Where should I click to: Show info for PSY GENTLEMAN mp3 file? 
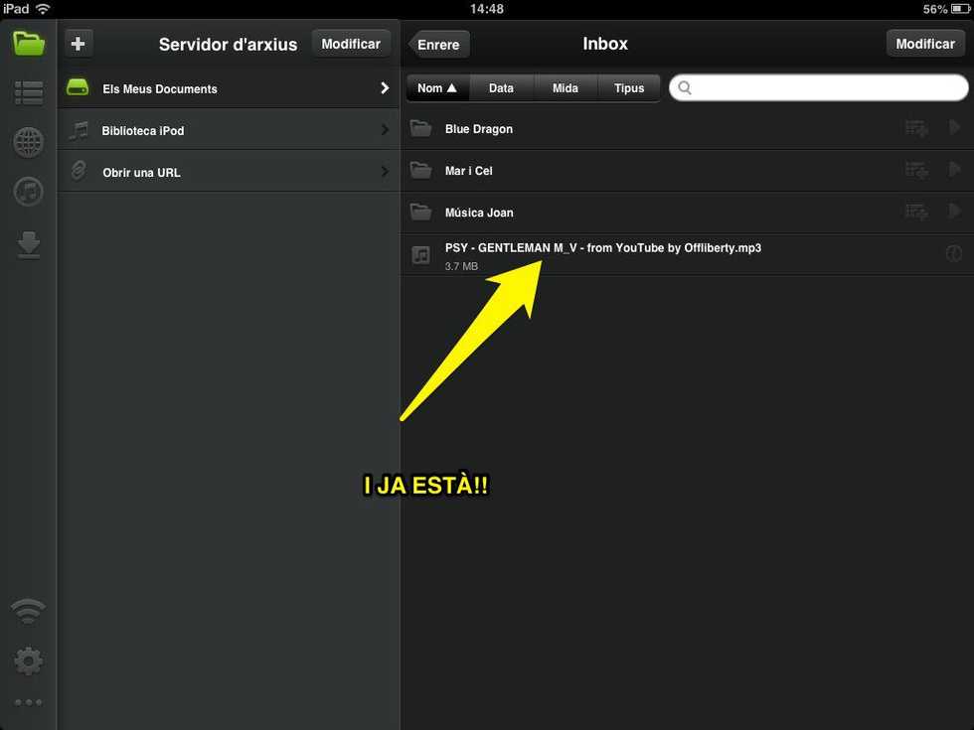click(953, 254)
